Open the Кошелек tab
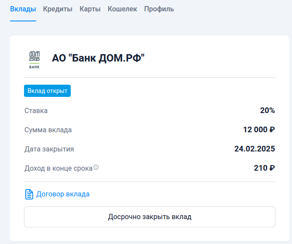Image resolution: width=292 pixels, height=244 pixels. click(122, 9)
